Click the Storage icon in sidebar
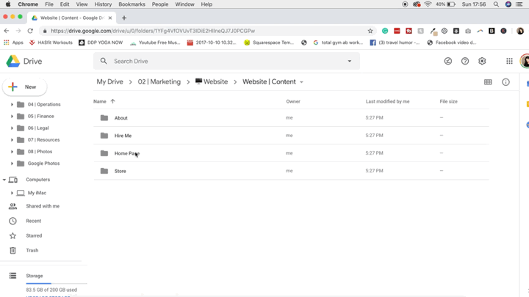The image size is (529, 297). 12,276
